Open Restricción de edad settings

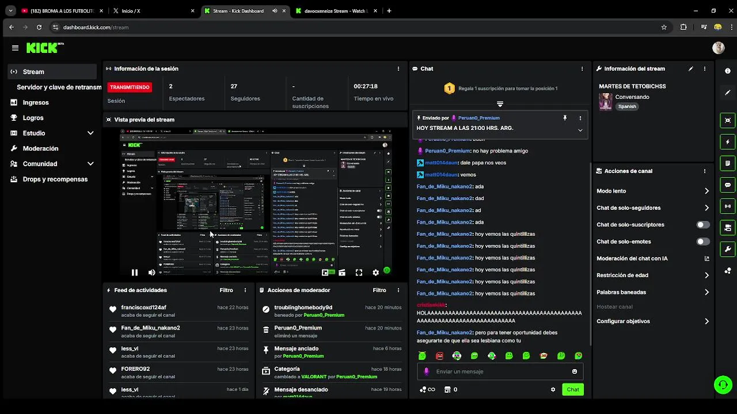[x=653, y=275]
